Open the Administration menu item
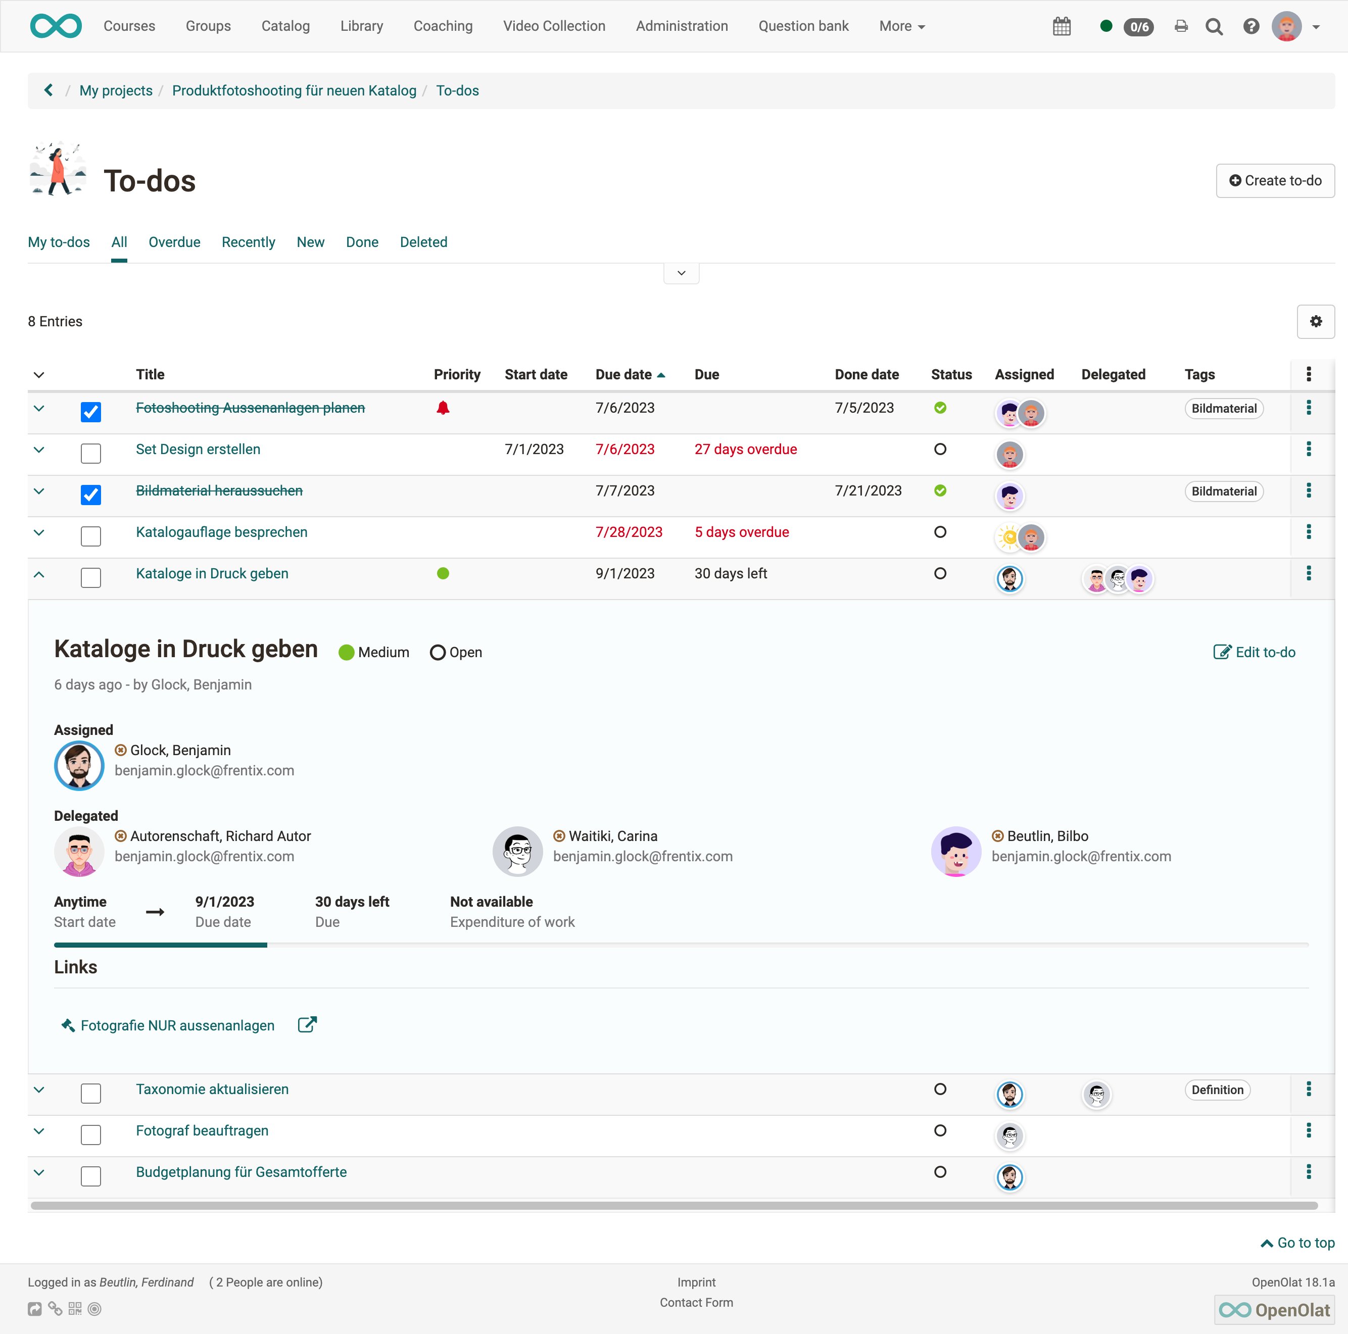Image resolution: width=1348 pixels, height=1334 pixels. click(681, 26)
